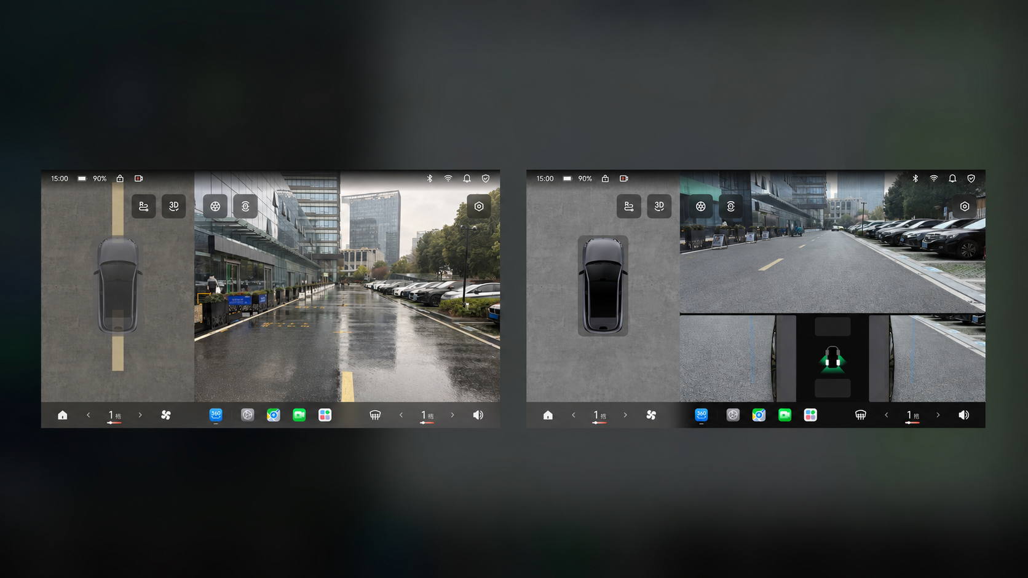Image resolution: width=1028 pixels, height=578 pixels.
Task: Tap the volume speaker icon on right screen
Action: [x=964, y=415]
